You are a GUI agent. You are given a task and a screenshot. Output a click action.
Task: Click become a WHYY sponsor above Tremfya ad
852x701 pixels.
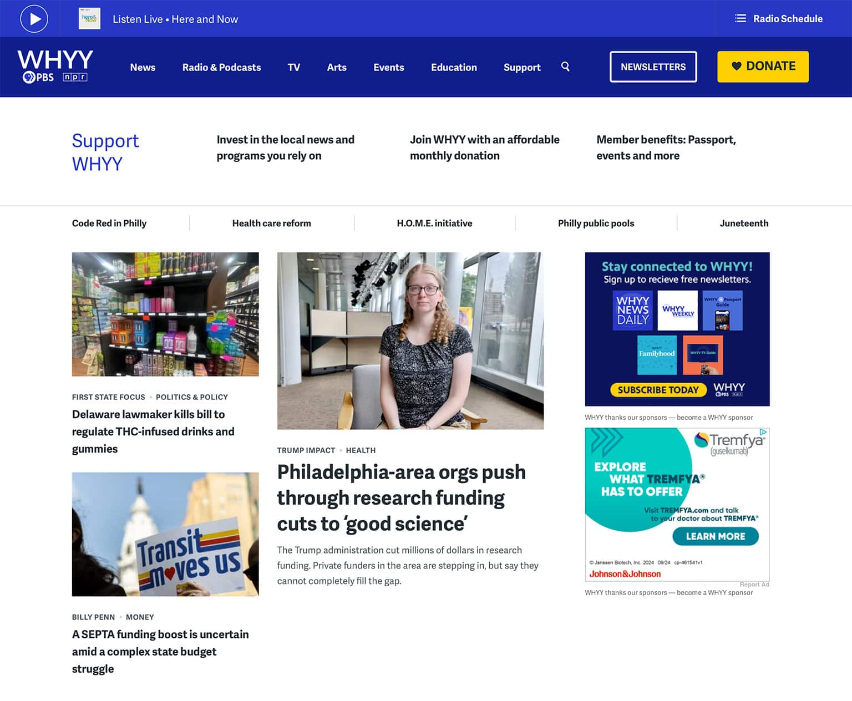715,417
